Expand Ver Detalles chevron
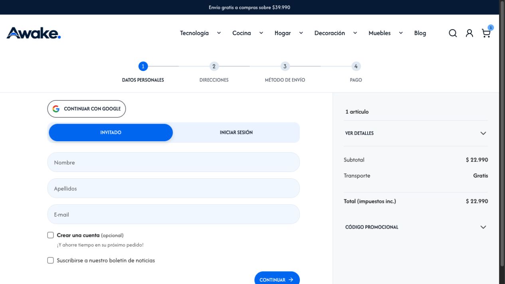The image size is (505, 284). click(x=483, y=133)
